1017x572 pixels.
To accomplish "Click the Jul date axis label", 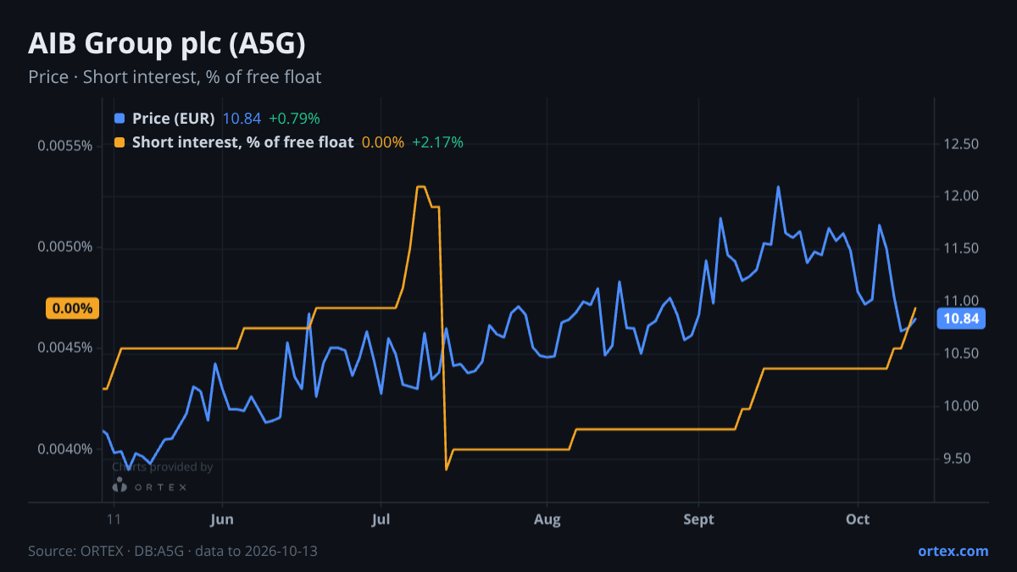I will point(381,519).
